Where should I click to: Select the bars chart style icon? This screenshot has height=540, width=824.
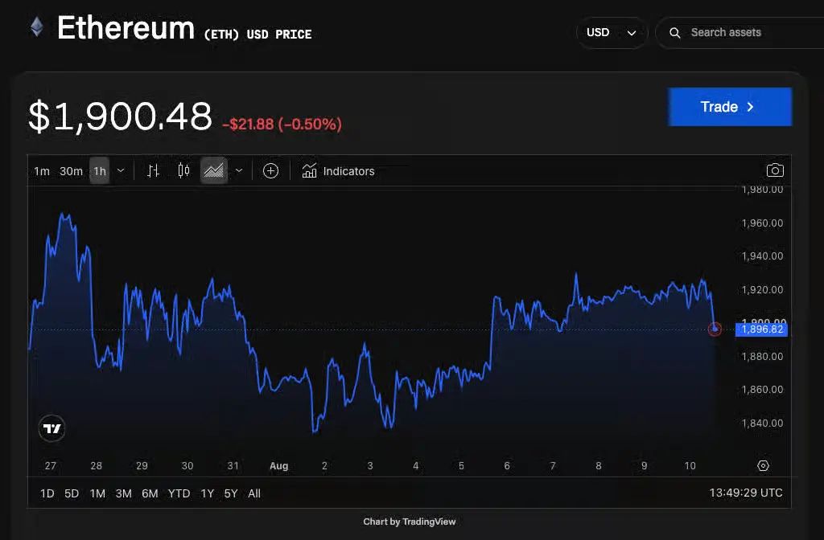pos(153,170)
